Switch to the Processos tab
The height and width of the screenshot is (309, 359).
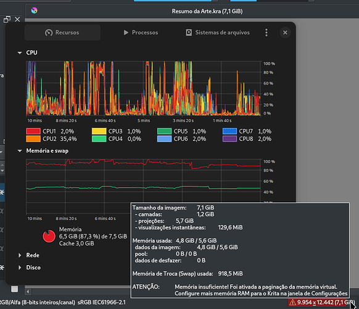[141, 33]
